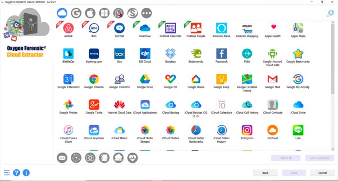Open the help question mark icon
Viewport: 338px width, 181px height.
point(17,172)
